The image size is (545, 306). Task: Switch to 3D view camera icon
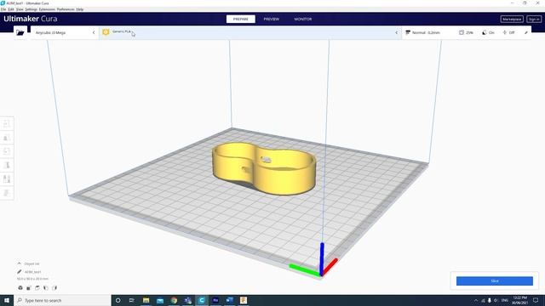[x=20, y=287]
